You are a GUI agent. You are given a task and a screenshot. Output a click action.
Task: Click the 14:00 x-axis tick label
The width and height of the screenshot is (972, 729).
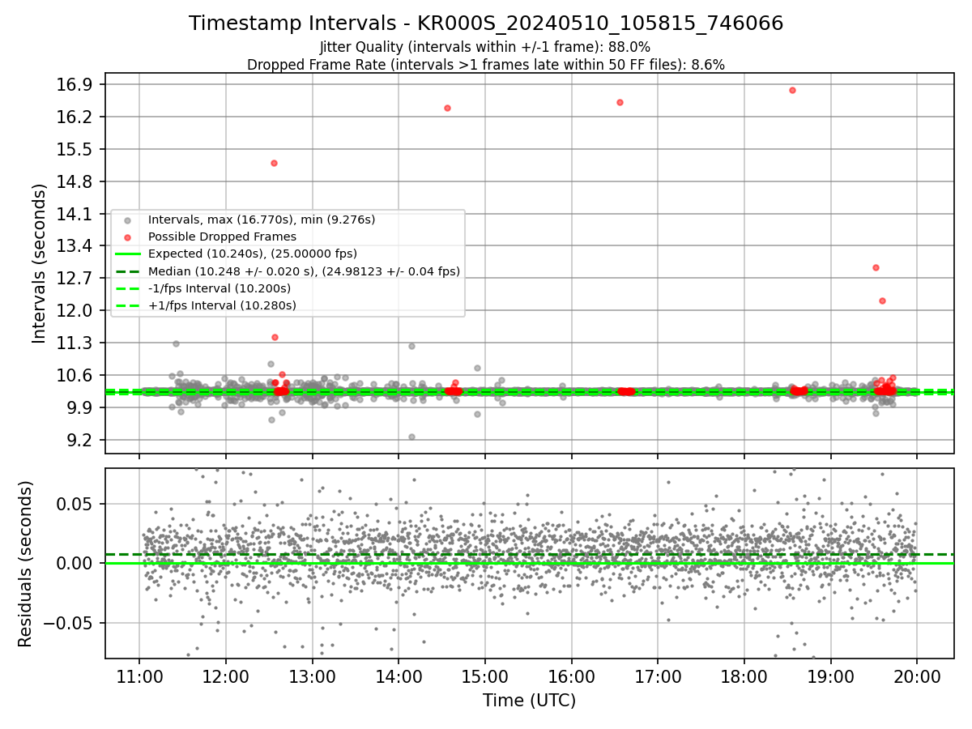pos(399,677)
